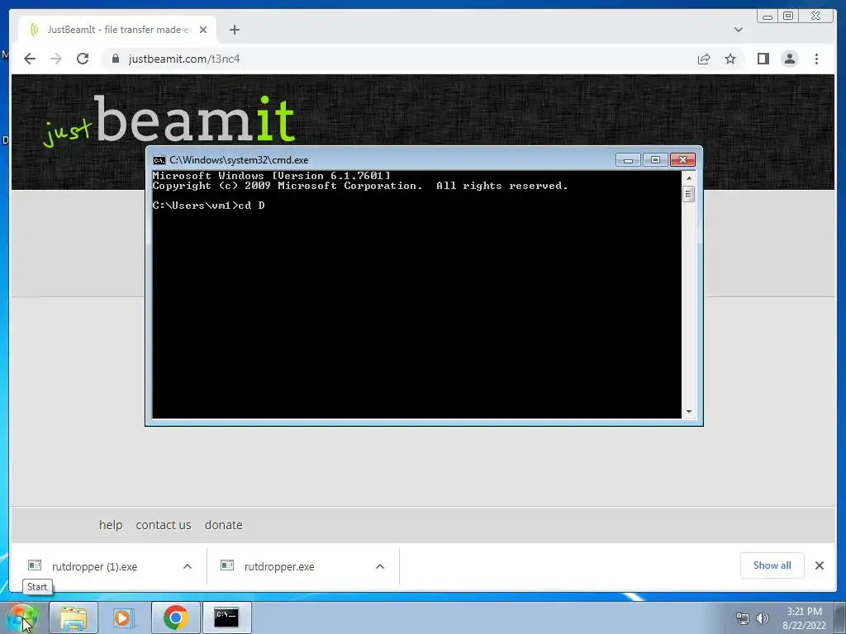Open the Chrome profile avatar

pos(789,59)
